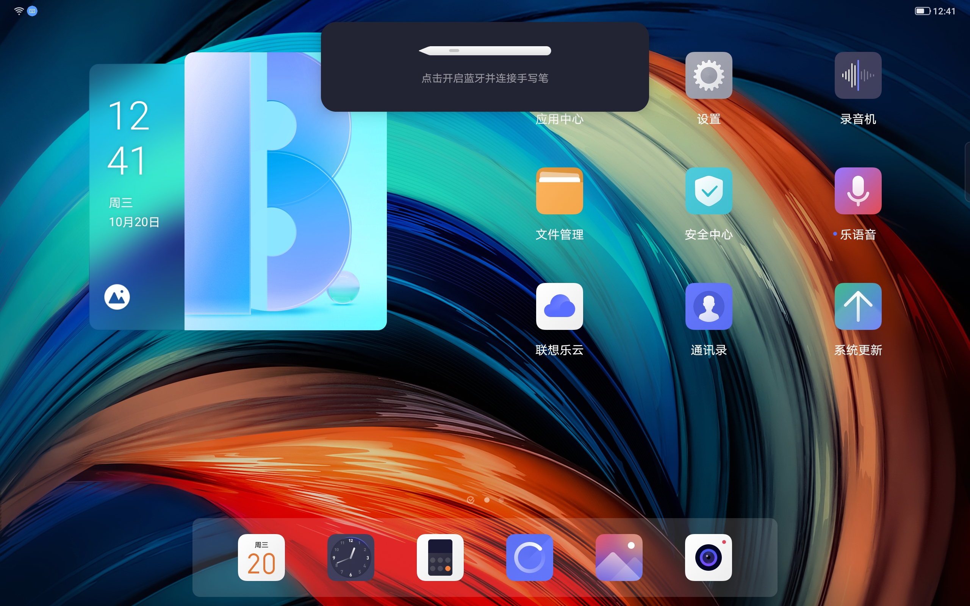Image resolution: width=970 pixels, height=606 pixels.
Task: Open the Settings (设置) app
Action: 709,75
